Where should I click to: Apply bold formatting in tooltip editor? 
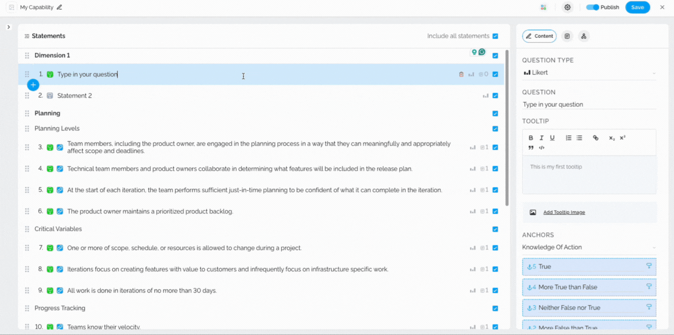(531, 138)
